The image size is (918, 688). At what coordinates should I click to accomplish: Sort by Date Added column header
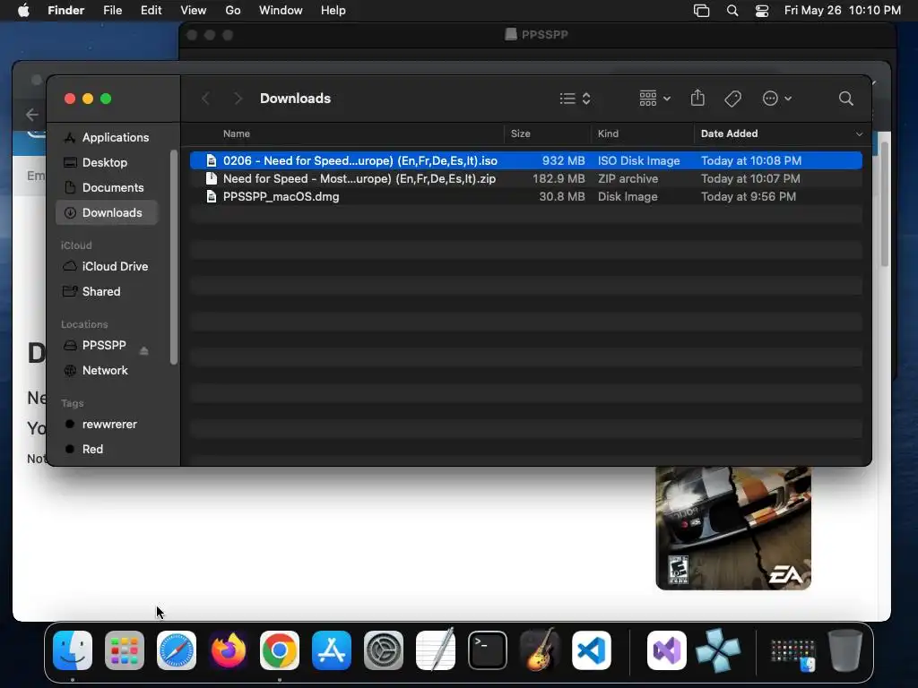coord(729,134)
